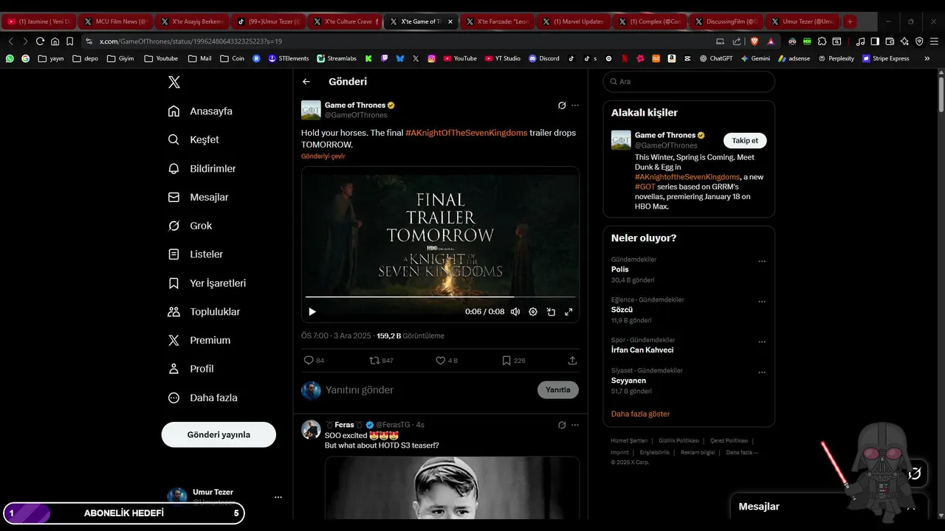The height and width of the screenshot is (531, 945).
Task: Seek the trailer video progress bar
Action: coord(440,297)
